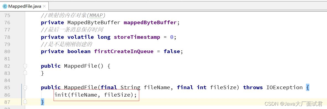This screenshot has height=109, width=327.
Task: Click the comment on line 75 mentioning MMAP
Action: (73, 15)
